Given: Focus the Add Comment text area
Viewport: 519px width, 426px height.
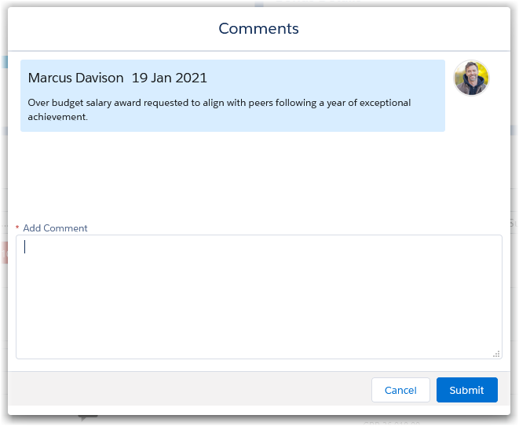Looking at the screenshot, I should click(259, 297).
